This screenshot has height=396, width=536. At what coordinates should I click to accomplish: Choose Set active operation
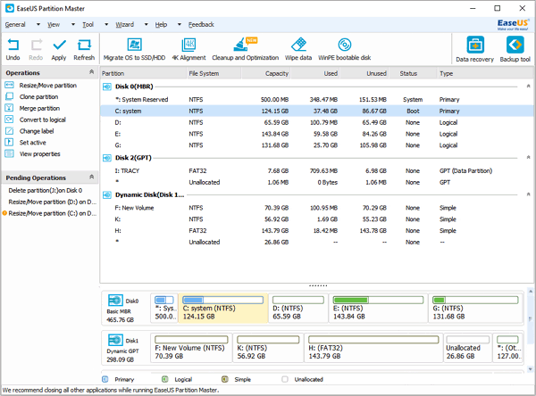click(x=32, y=143)
